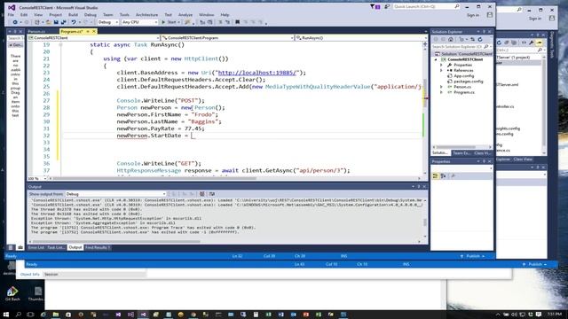568x319 pixels.
Task: Click the Open File folder icon
Action: coord(48,22)
